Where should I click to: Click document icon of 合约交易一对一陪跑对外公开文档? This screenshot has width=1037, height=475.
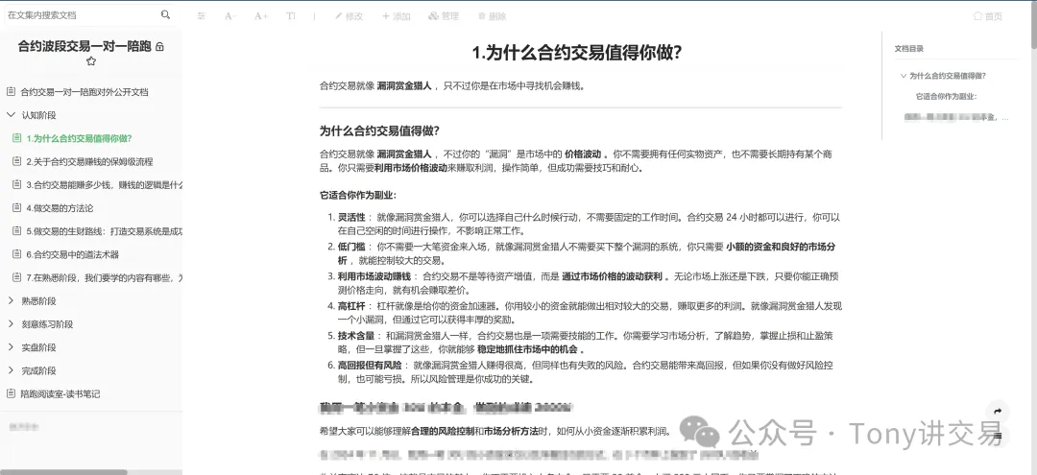coord(11,92)
